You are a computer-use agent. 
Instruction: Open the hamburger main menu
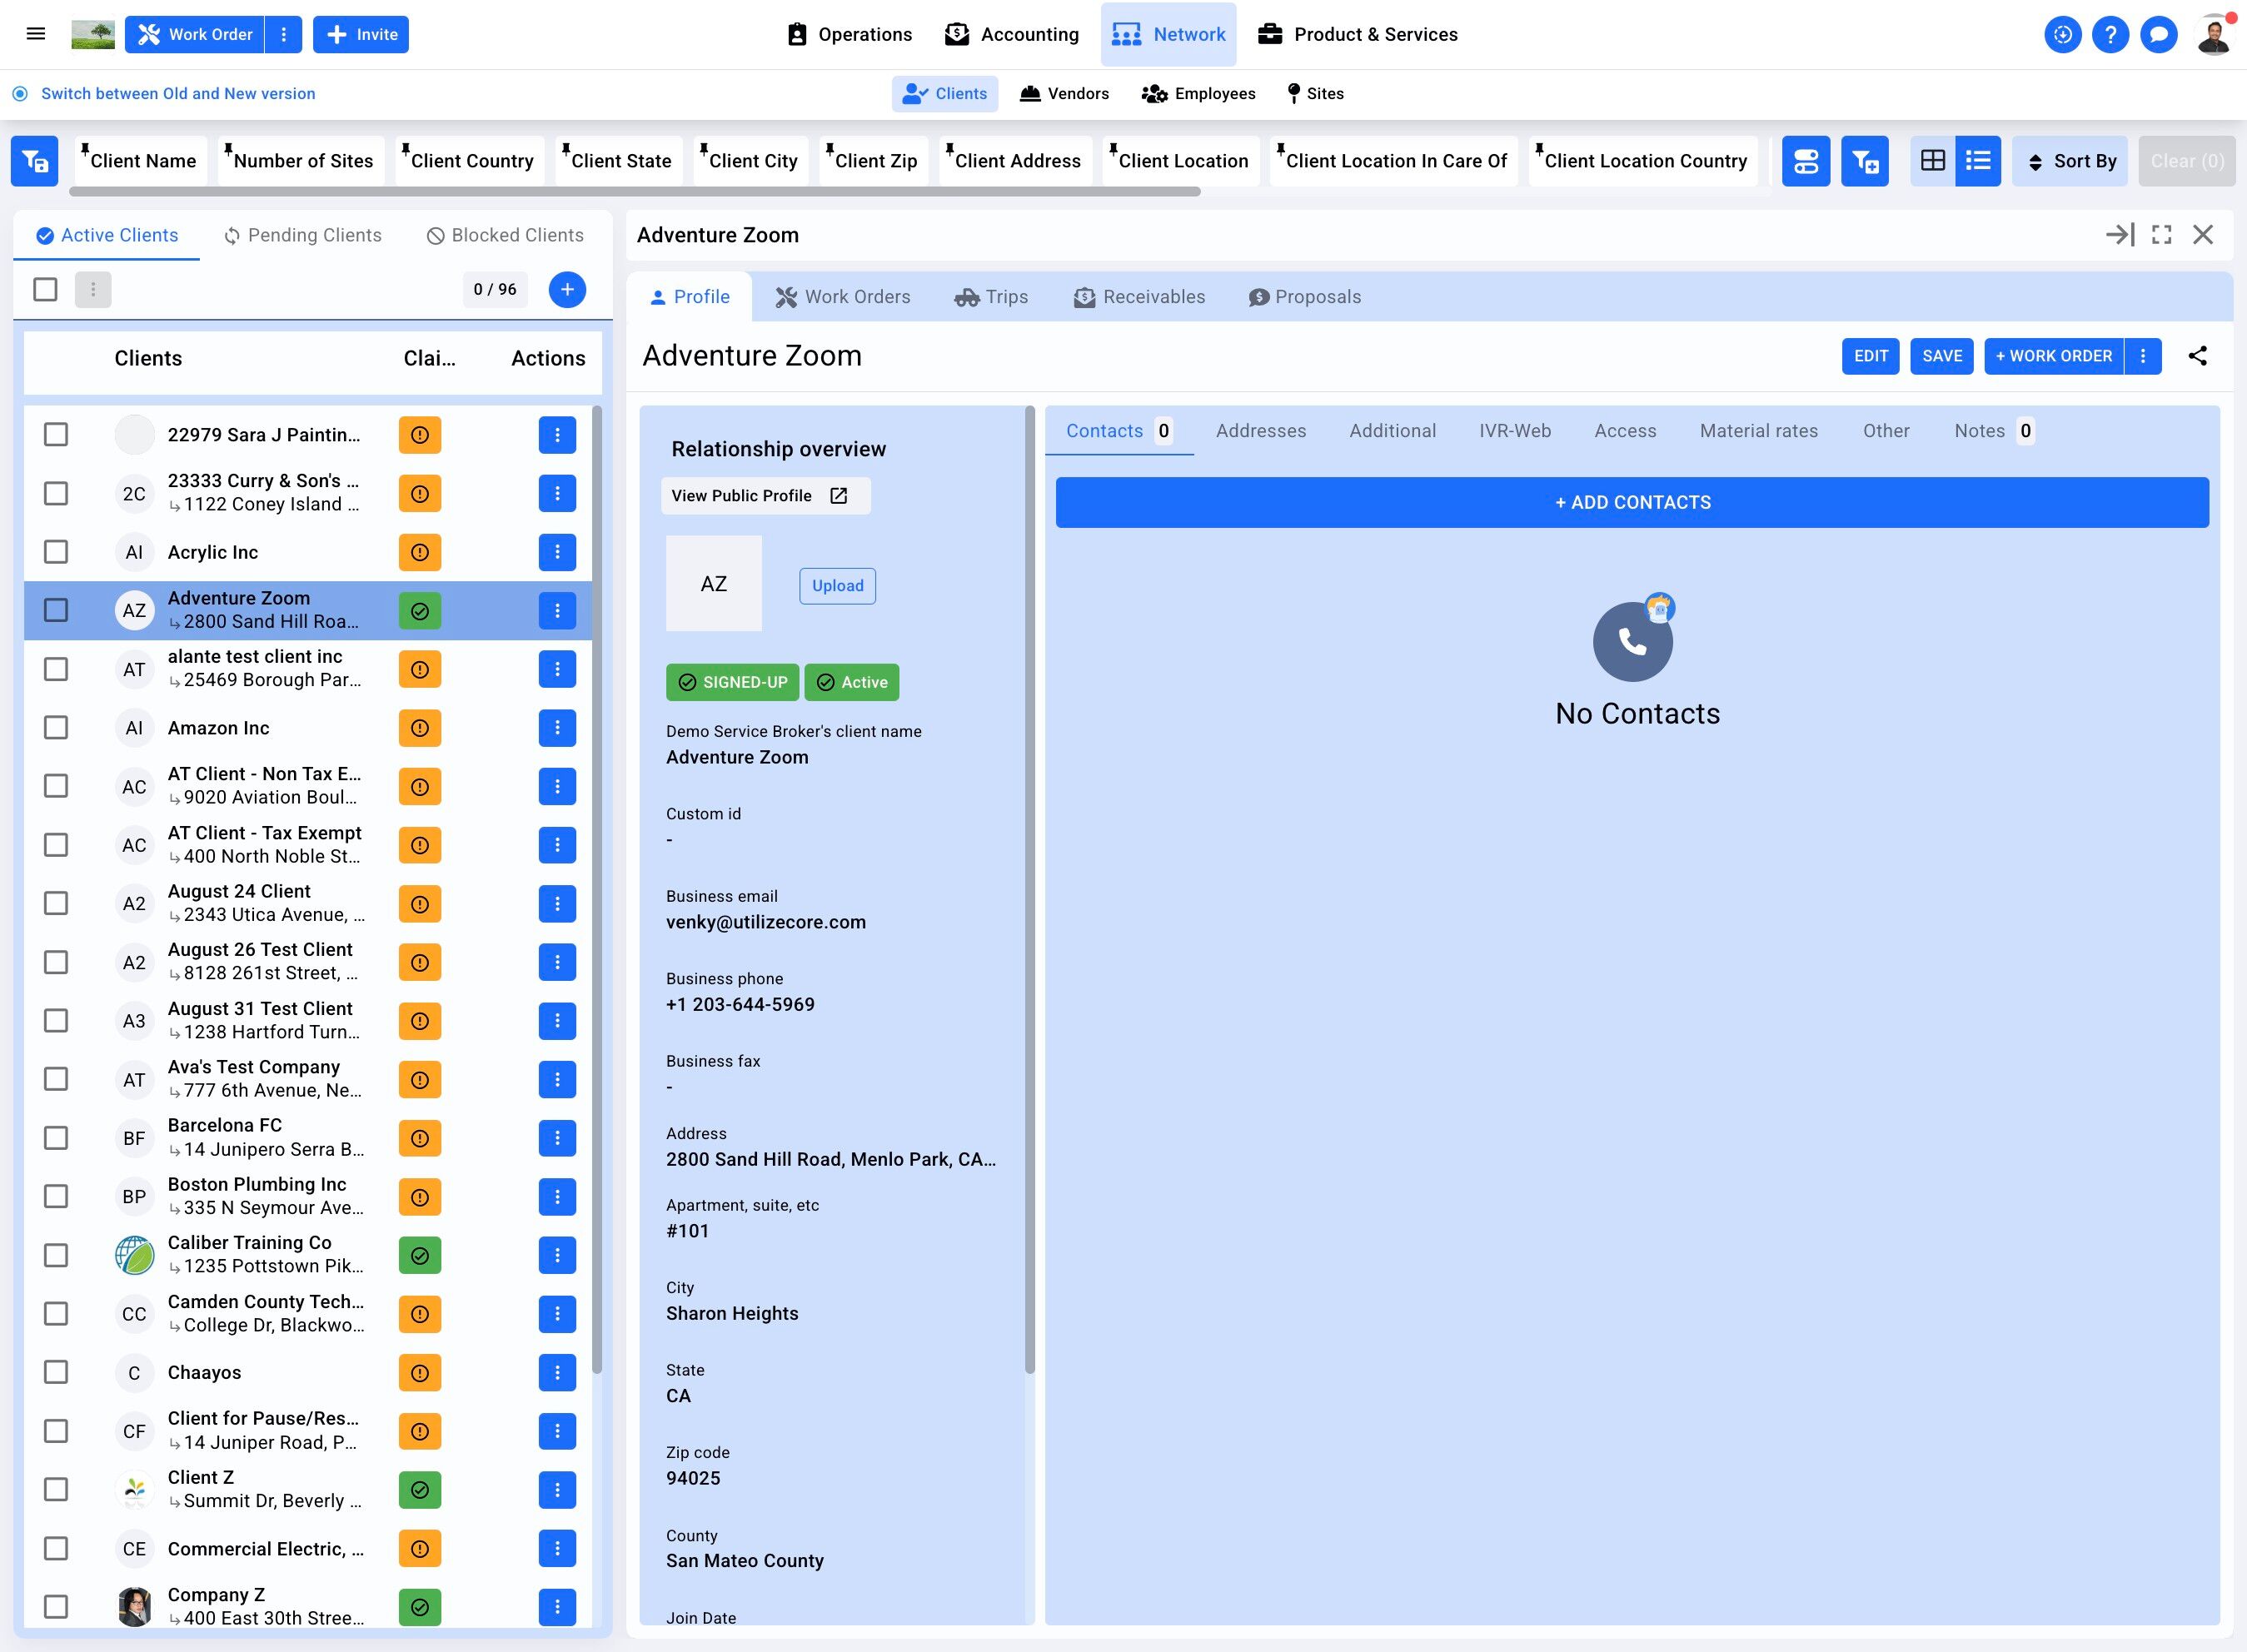tap(36, 34)
